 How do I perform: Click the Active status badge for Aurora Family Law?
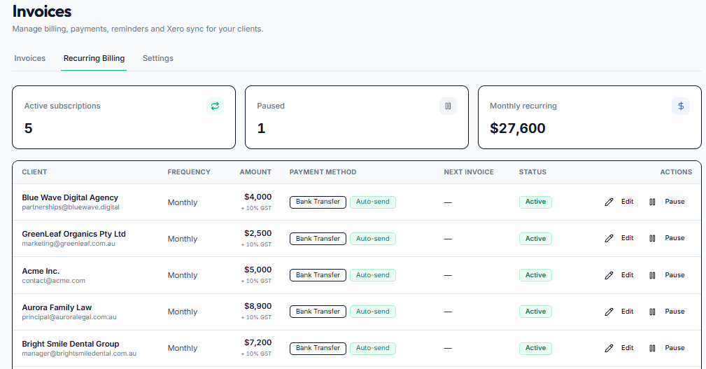[535, 312]
